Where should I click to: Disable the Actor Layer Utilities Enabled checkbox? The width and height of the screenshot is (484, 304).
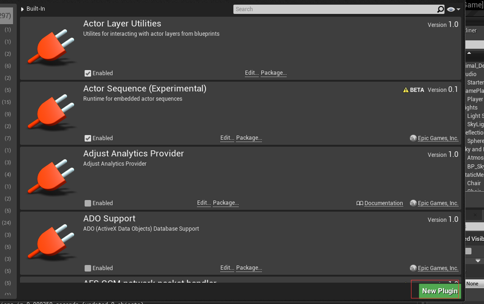click(87, 73)
